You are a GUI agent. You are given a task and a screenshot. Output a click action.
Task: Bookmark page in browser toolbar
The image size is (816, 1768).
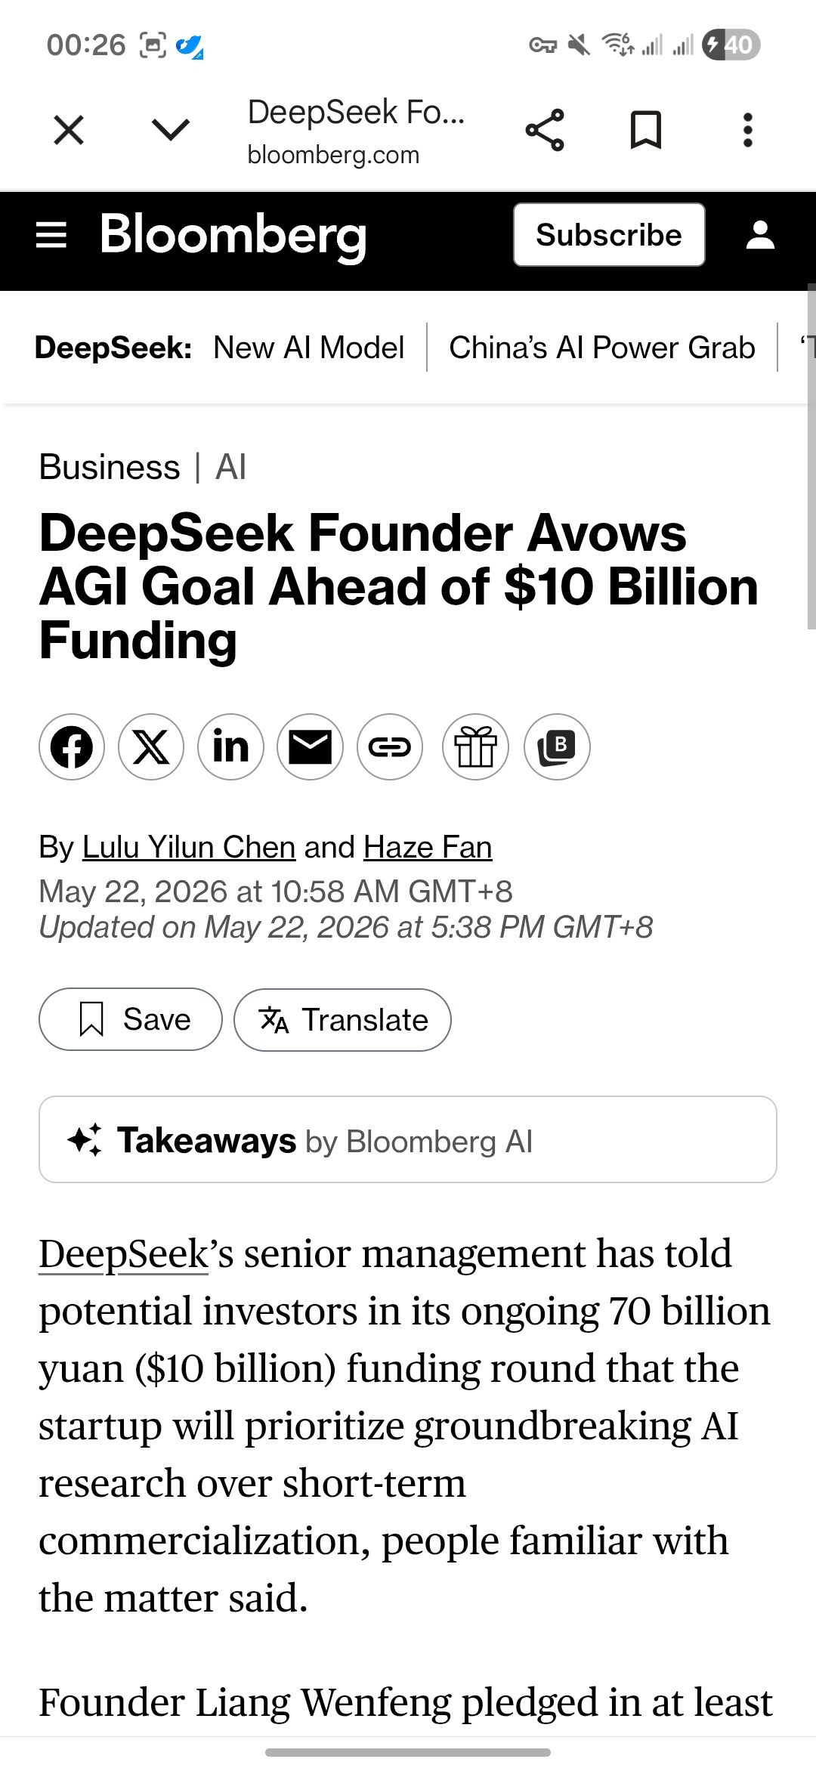646,130
